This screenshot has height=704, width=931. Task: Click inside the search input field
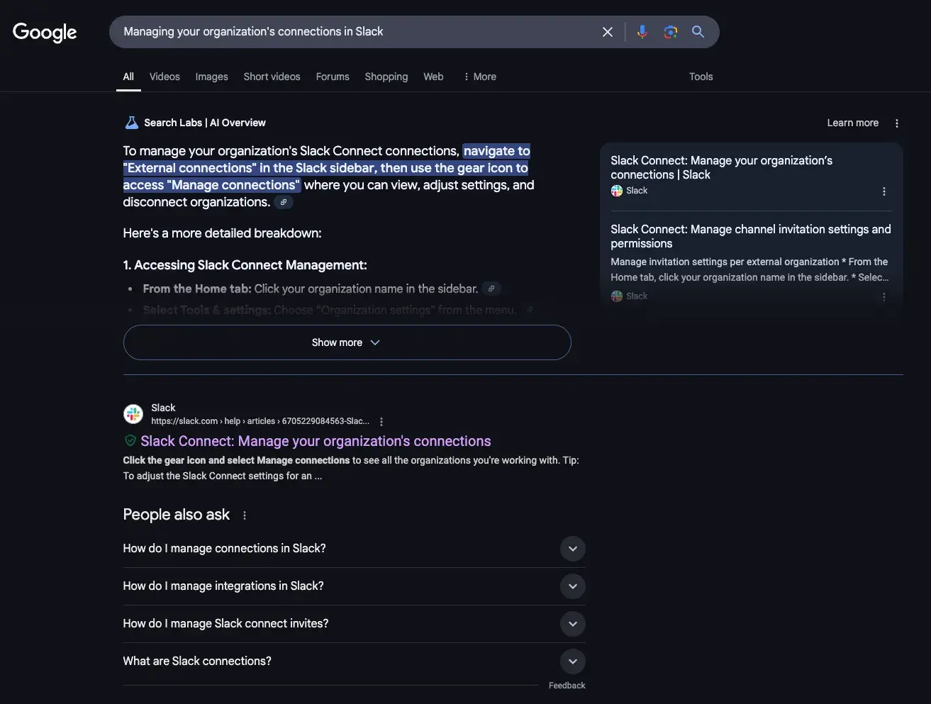tap(355, 31)
